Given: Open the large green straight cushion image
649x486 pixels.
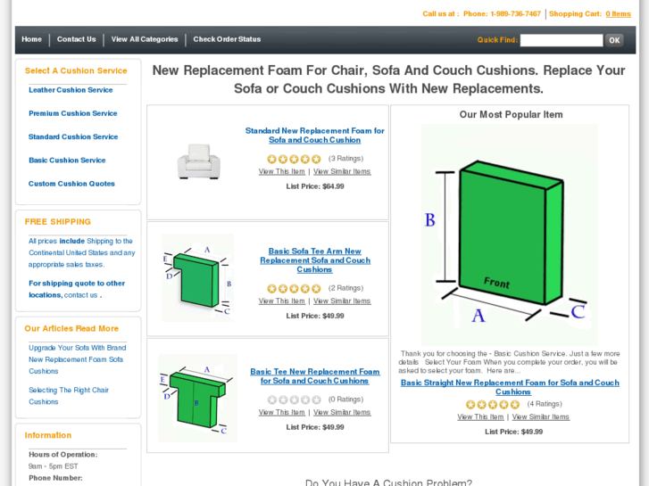Looking at the screenshot, I should point(509,235).
